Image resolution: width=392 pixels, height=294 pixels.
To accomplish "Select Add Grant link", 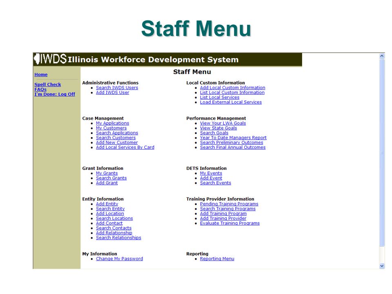I will pos(107,183).
